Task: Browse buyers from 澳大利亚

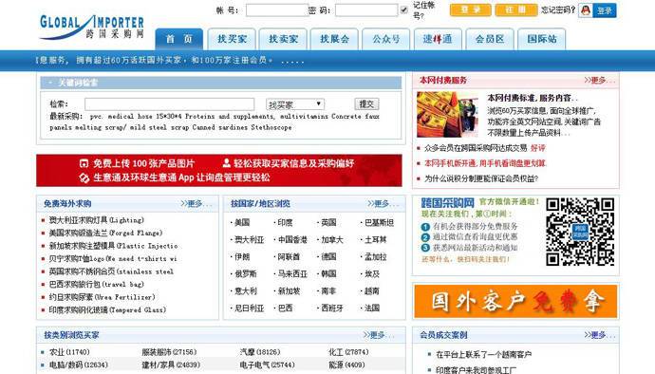Action: 249,240
